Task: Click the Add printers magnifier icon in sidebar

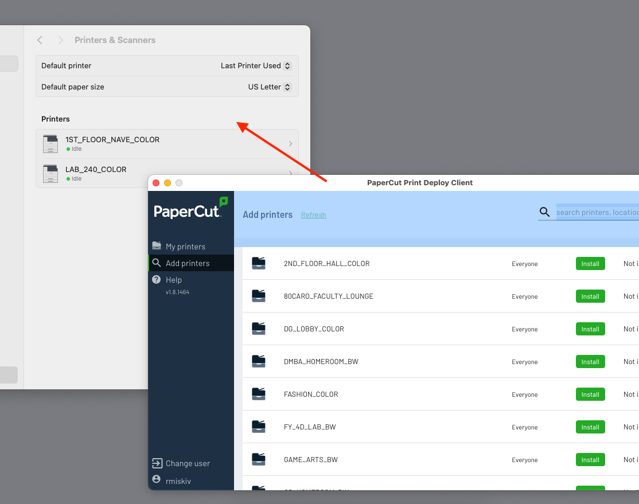Action: (x=157, y=263)
